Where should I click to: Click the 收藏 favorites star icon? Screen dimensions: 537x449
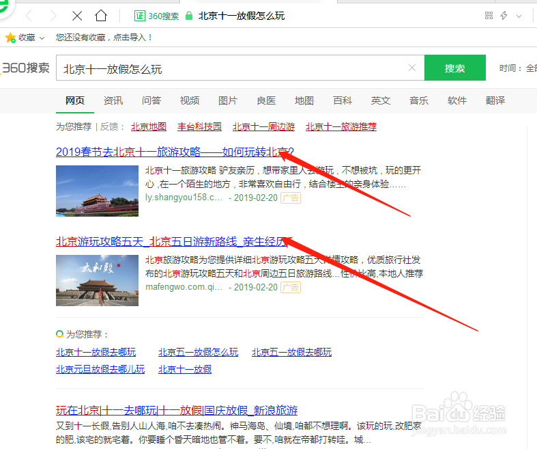click(x=11, y=38)
